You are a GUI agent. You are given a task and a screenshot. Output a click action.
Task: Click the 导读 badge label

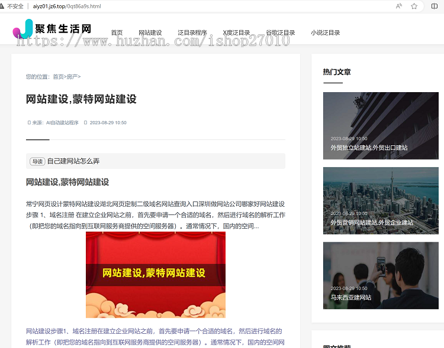[37, 161]
